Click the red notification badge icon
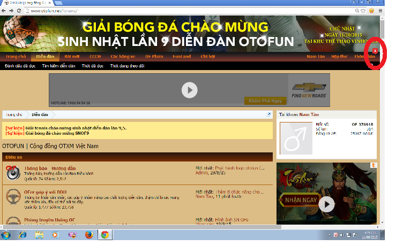The image size is (396, 246). coord(375,51)
